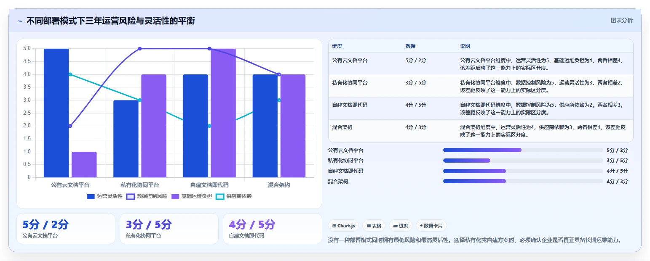The height and width of the screenshot is (261, 650).
Task: Click the 进度 chip
Action: [401, 226]
